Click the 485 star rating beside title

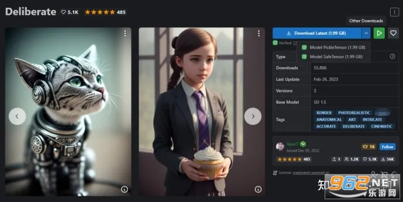click(105, 12)
